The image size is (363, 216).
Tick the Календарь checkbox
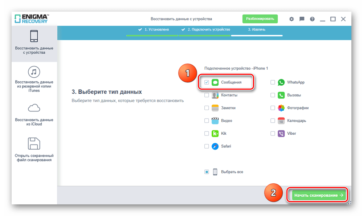tap(273, 121)
